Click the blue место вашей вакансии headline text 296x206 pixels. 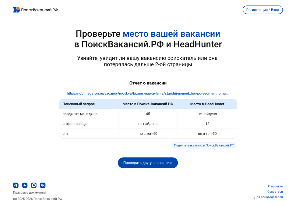pyautogui.click(x=171, y=34)
